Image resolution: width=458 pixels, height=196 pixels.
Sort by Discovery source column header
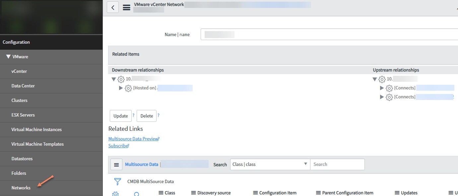[214, 193]
